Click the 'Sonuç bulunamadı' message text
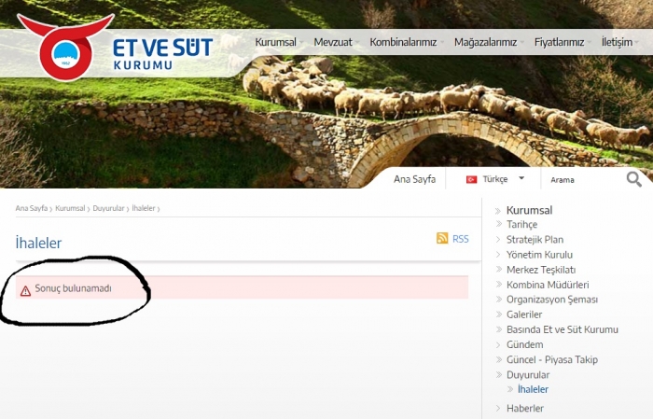This screenshot has width=653, height=419. pos(73,288)
